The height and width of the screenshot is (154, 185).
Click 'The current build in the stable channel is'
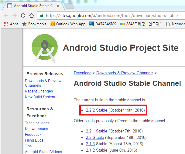109,100
